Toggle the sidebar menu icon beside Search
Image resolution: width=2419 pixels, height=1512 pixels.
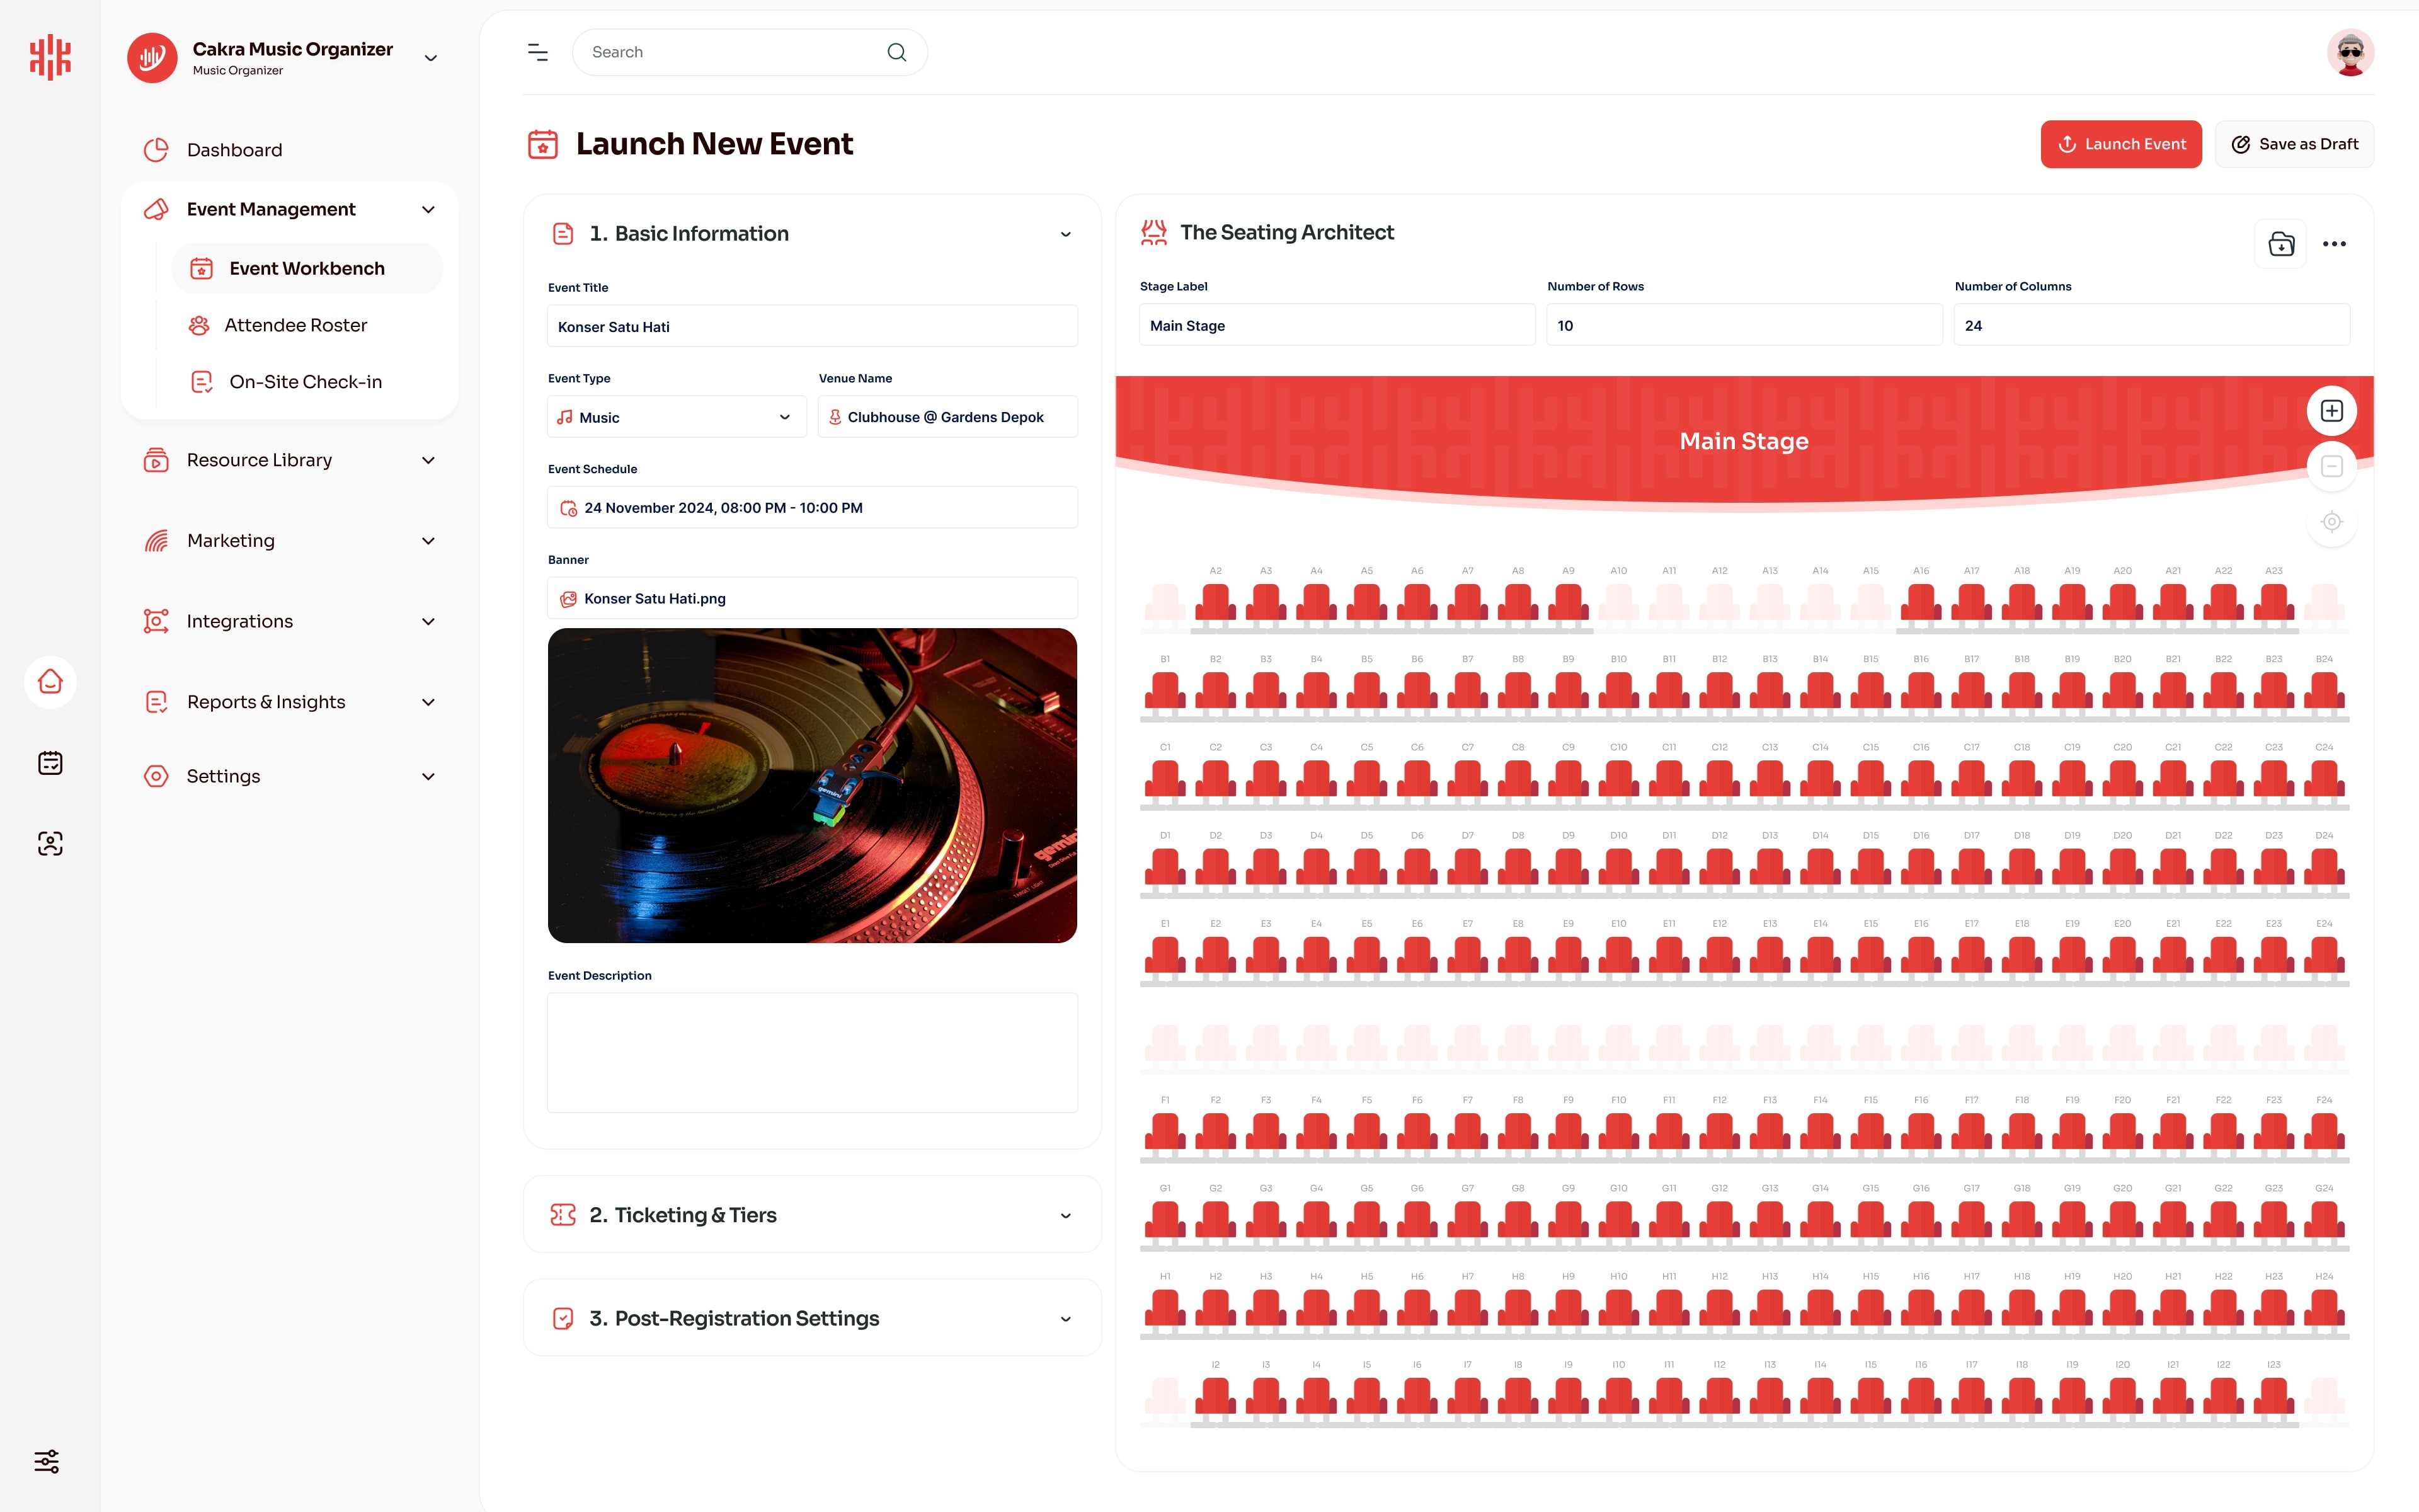click(538, 52)
